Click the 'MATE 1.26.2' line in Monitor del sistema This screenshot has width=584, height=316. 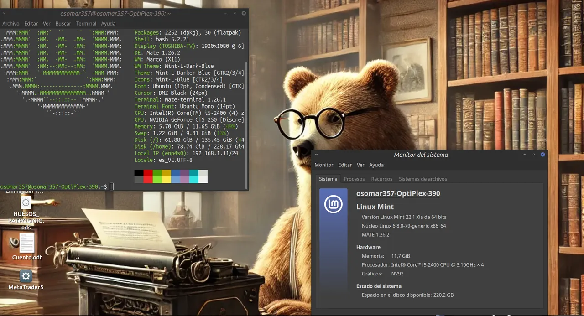[375, 235]
